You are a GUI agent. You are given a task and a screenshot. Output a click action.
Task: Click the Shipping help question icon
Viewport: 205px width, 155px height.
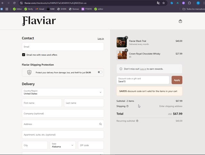click(x=127, y=106)
